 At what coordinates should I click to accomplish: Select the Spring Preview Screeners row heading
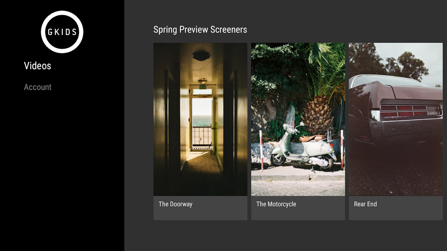click(x=200, y=29)
